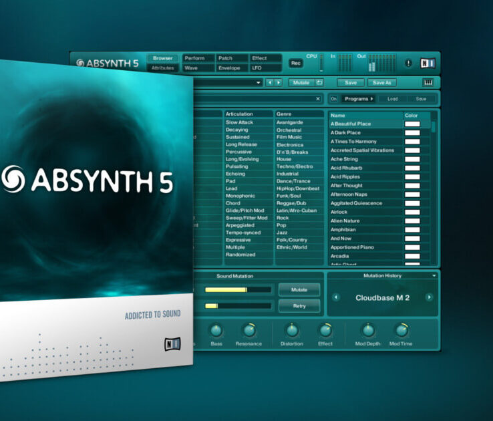Click the Mutate button in top toolbar
The width and height of the screenshot is (493, 421).
(301, 82)
